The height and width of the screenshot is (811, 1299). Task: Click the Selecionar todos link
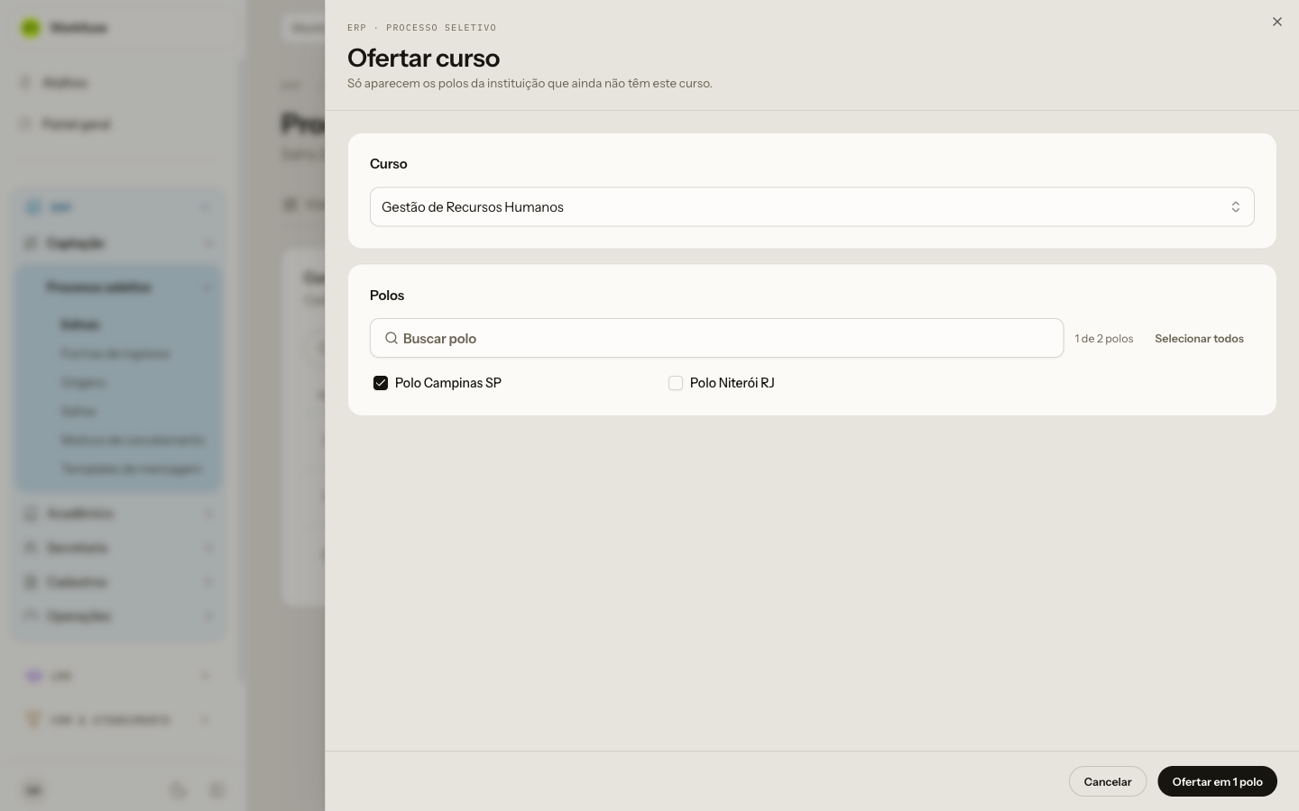click(1199, 339)
